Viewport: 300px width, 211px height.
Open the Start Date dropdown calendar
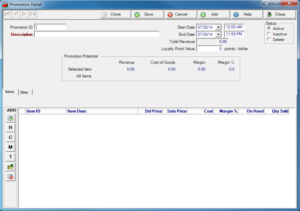click(x=218, y=27)
